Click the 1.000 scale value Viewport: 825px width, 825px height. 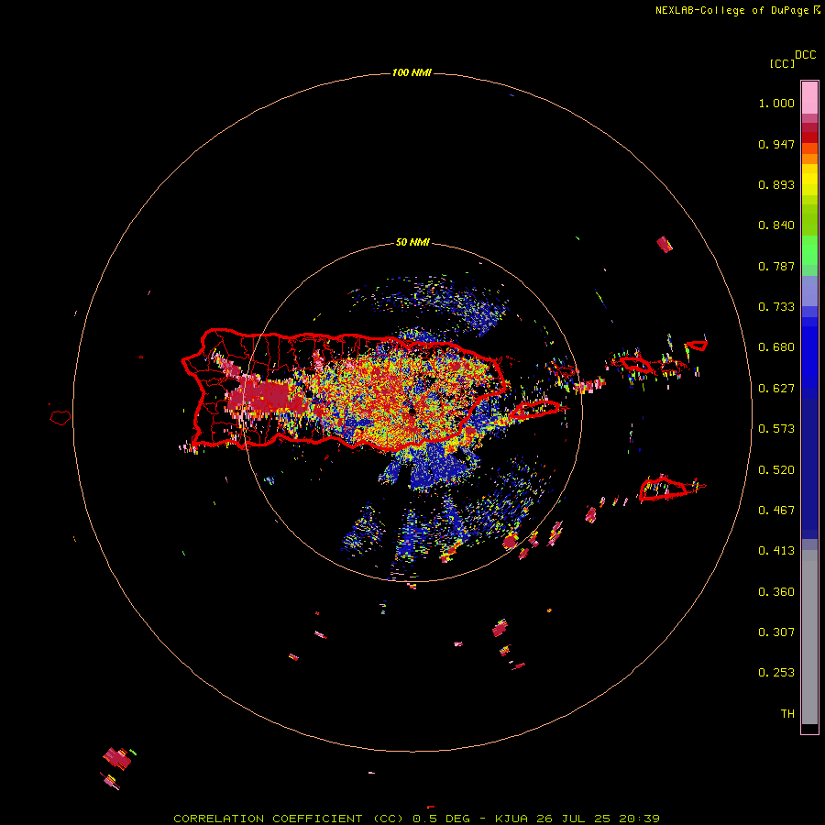[776, 103]
